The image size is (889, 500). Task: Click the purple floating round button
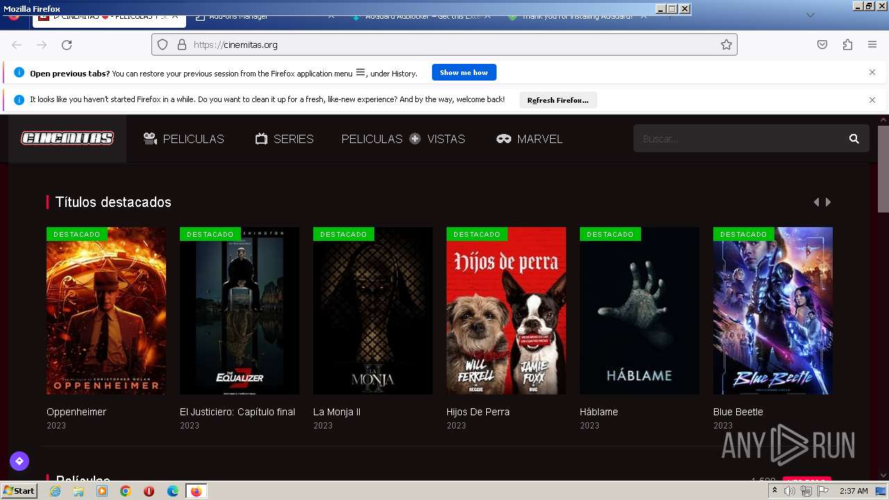coord(19,460)
